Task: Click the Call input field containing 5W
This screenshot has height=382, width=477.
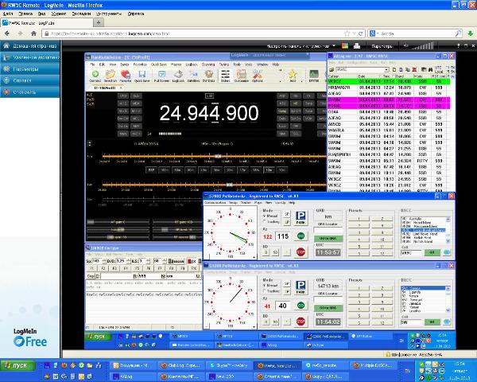Action: click(x=411, y=322)
